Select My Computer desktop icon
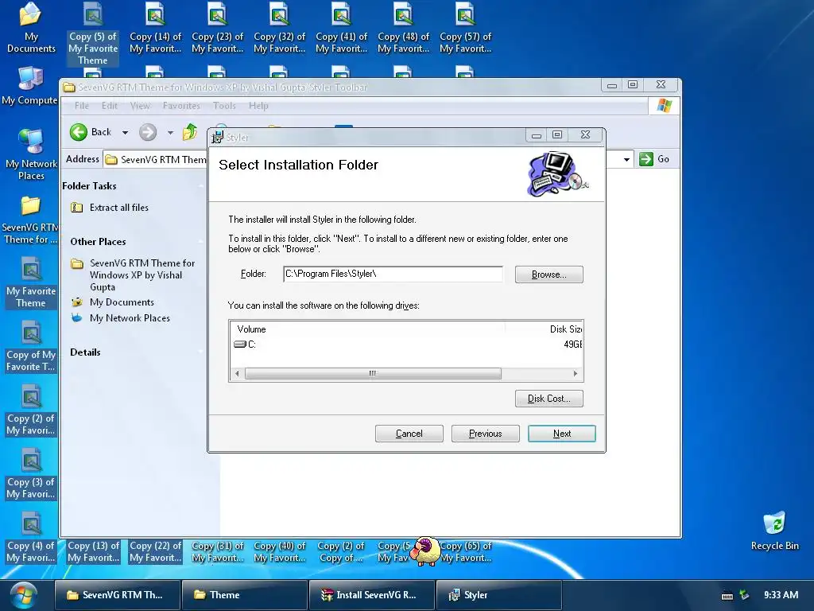The image size is (814, 611). pyautogui.click(x=29, y=86)
